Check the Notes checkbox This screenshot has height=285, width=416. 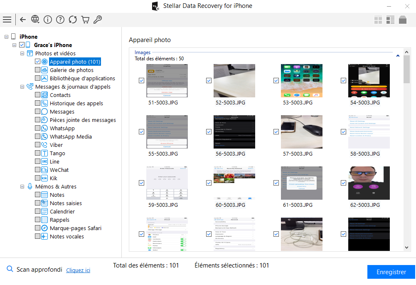tap(37, 195)
